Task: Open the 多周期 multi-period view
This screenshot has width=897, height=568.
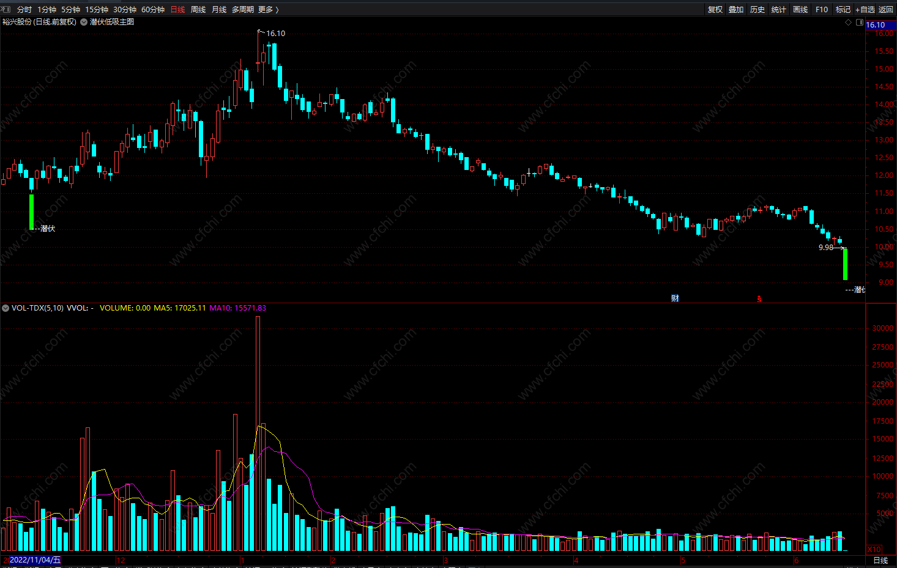Action: 243,9
